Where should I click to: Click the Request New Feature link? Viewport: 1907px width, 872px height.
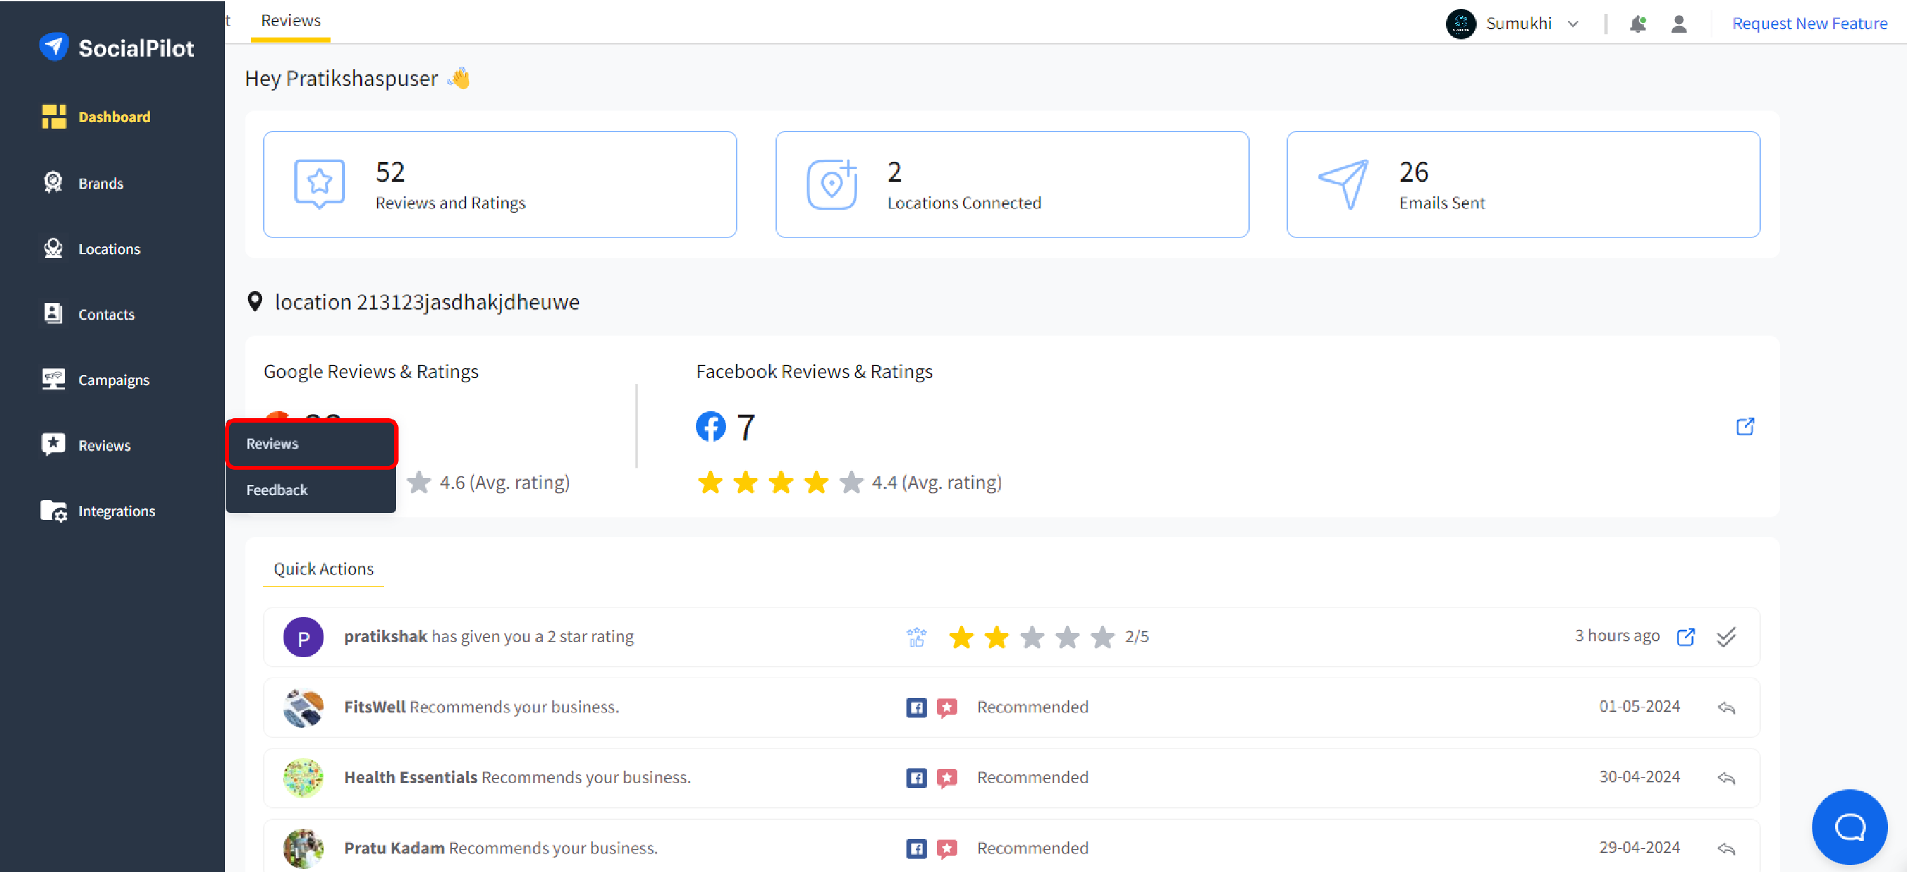click(x=1808, y=23)
